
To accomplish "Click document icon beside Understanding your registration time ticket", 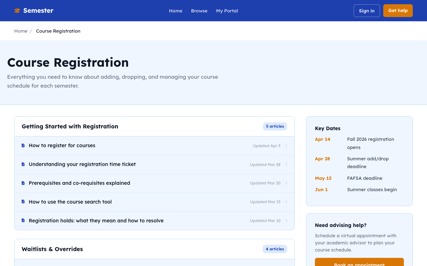I will tap(23, 164).
